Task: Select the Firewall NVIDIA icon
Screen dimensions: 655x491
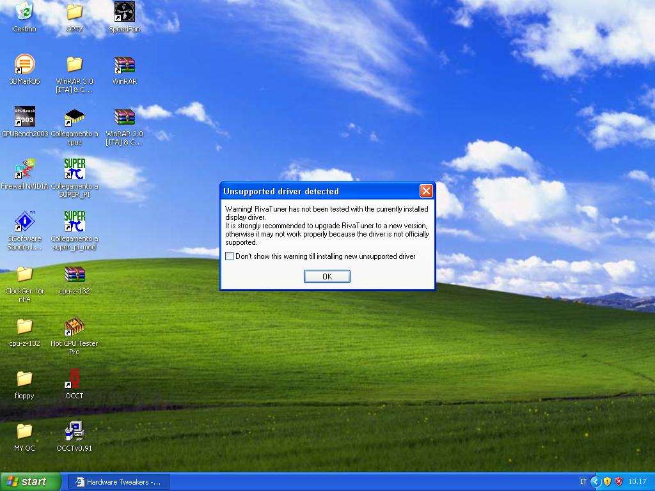Action: pos(24,169)
